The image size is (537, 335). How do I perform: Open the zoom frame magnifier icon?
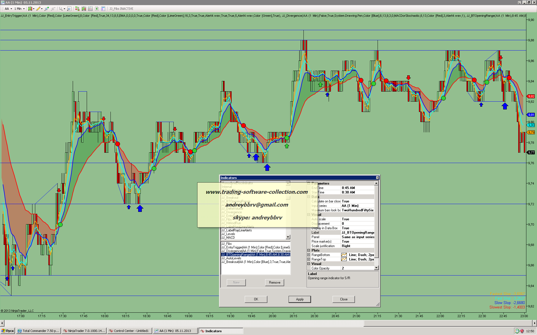69,9
